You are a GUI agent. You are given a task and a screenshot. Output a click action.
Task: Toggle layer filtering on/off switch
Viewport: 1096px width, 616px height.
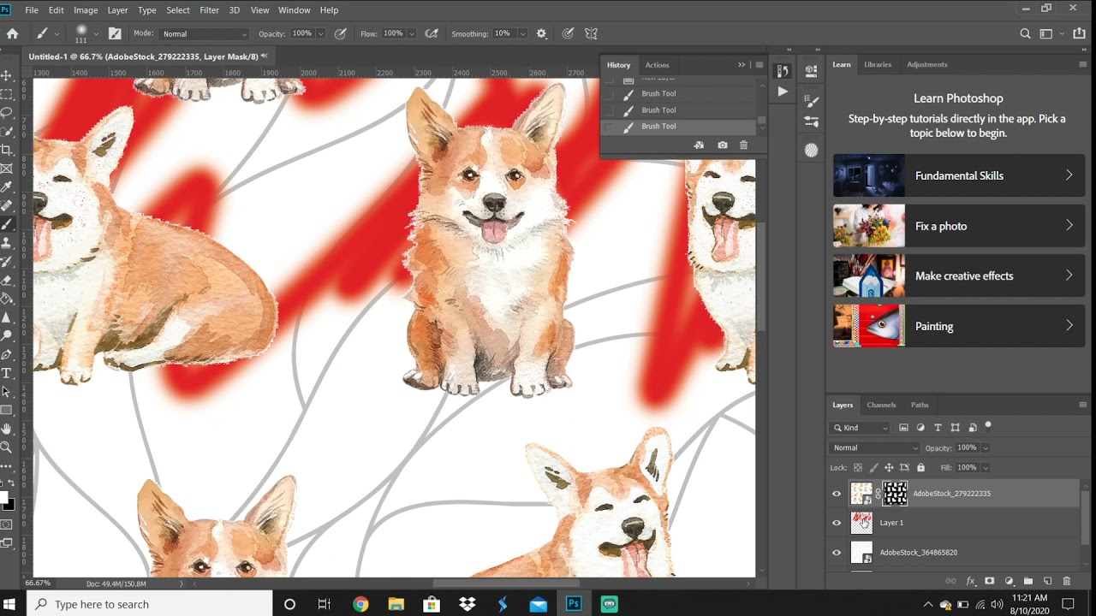(988, 425)
